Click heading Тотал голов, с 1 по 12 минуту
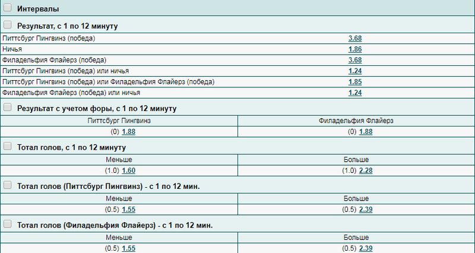This screenshot has height=253, width=475. [71, 147]
